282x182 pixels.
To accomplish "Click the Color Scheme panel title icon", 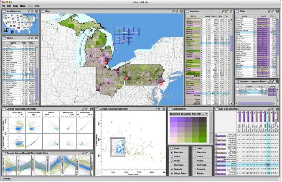I will coord(170,108).
